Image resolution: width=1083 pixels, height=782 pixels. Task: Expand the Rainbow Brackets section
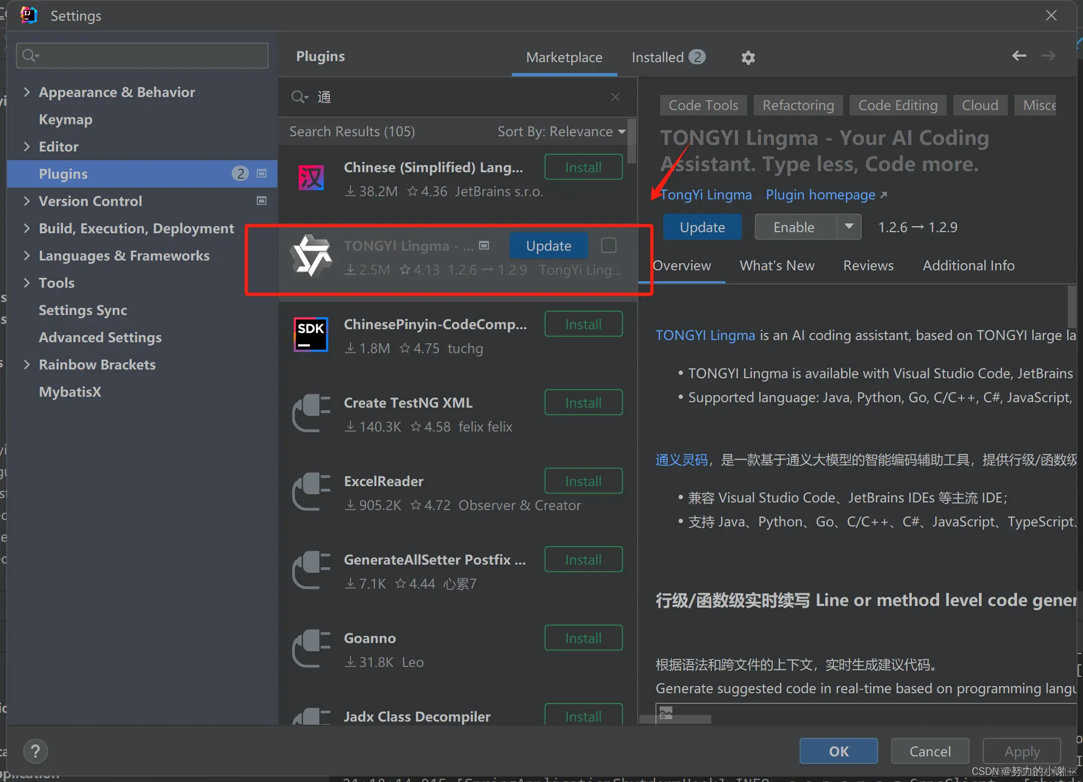click(27, 364)
